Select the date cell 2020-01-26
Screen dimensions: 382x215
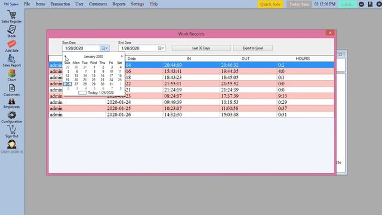tap(134, 115)
